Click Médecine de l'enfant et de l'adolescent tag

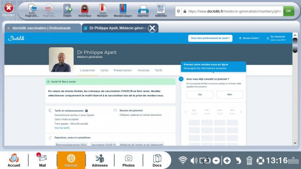tap(142, 144)
